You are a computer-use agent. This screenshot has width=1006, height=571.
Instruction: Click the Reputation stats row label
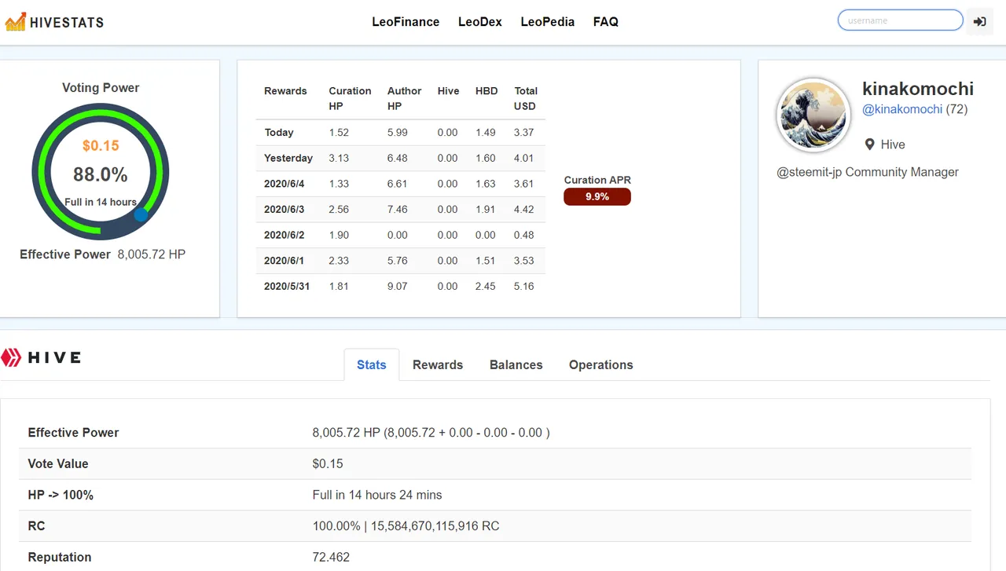pyautogui.click(x=60, y=557)
